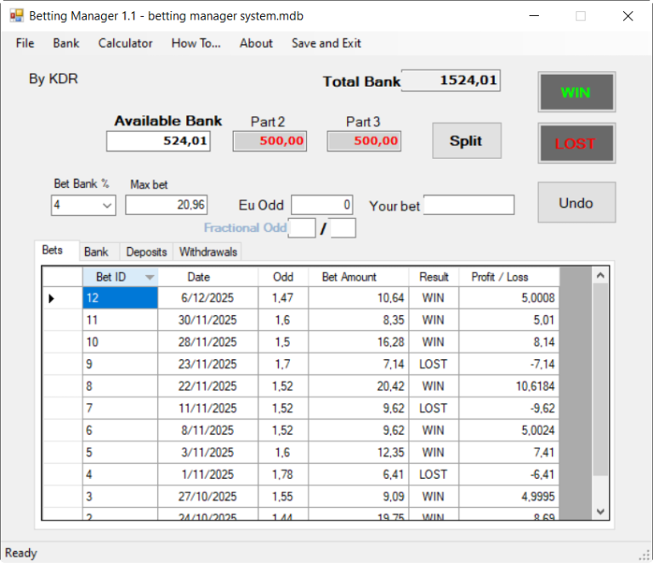
Task: Click the Betting Manager app icon in title bar
Action: tap(16, 16)
